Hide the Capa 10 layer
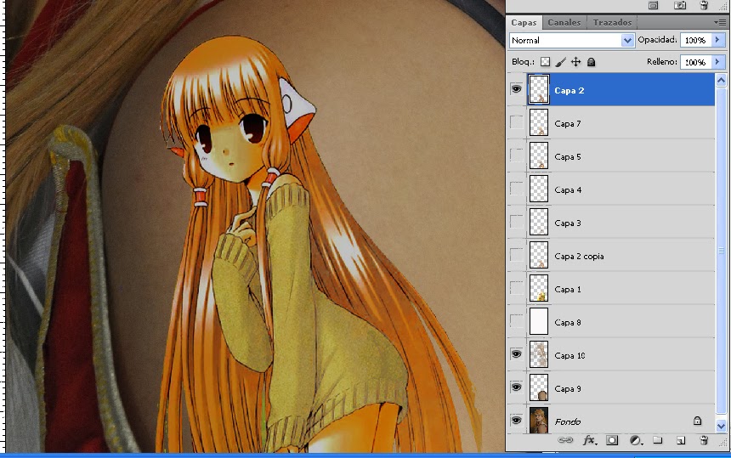Screen dimensions: 731x458 pyautogui.click(x=516, y=354)
